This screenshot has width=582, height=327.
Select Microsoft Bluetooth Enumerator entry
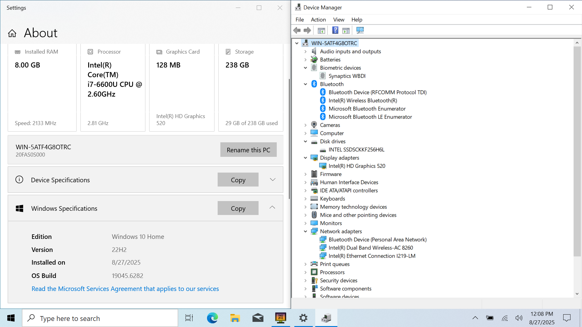pyautogui.click(x=367, y=109)
